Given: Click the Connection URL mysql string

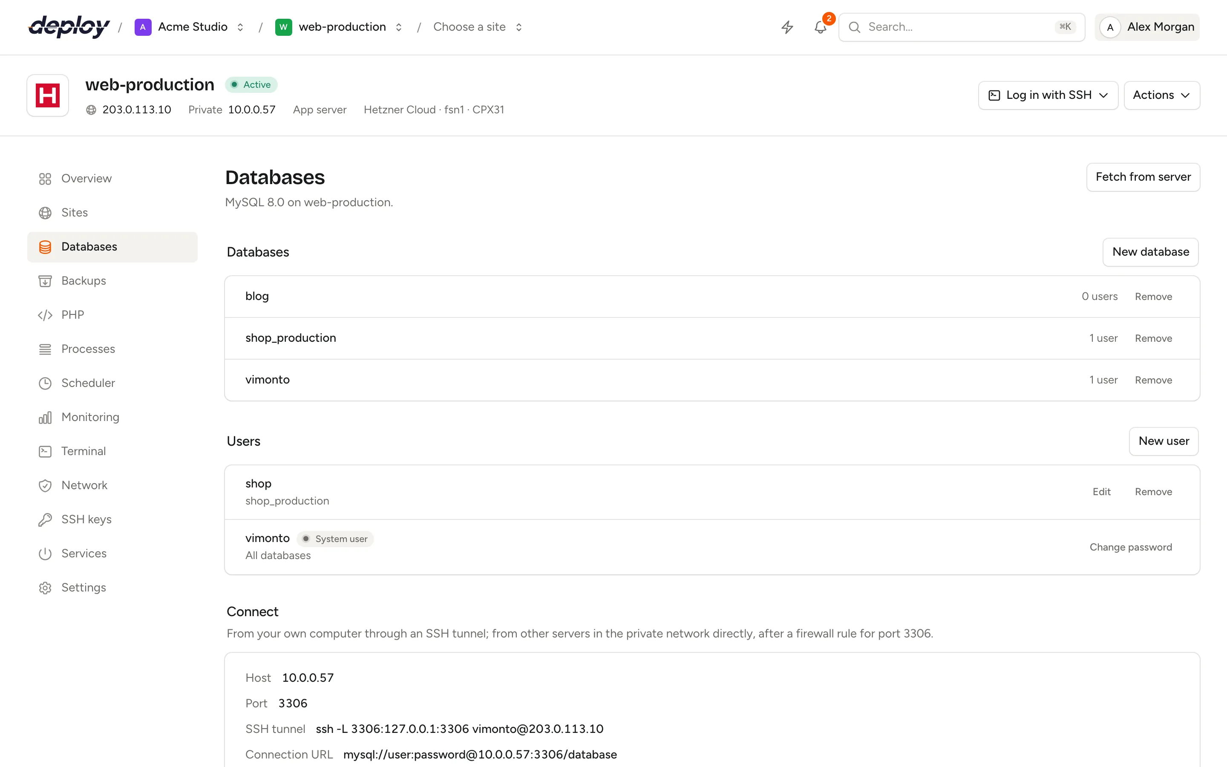Looking at the screenshot, I should [480, 755].
